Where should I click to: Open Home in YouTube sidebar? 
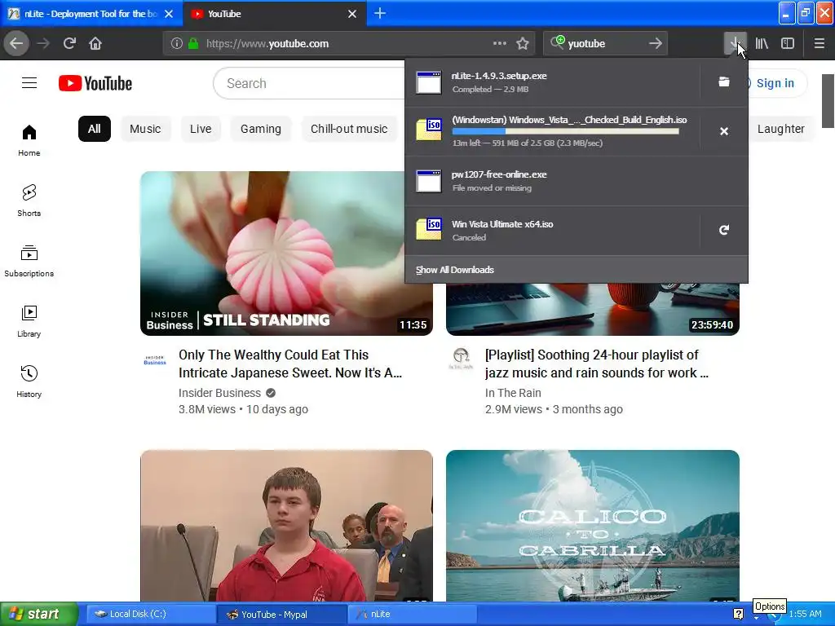click(29, 140)
